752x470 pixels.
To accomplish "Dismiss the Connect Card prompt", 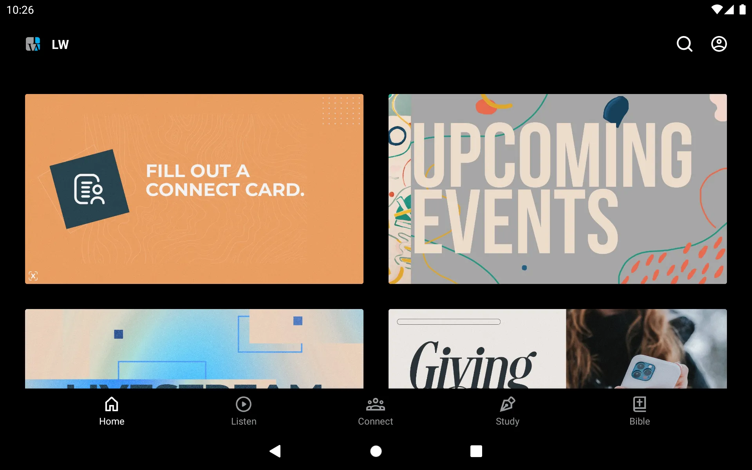I will 33,276.
